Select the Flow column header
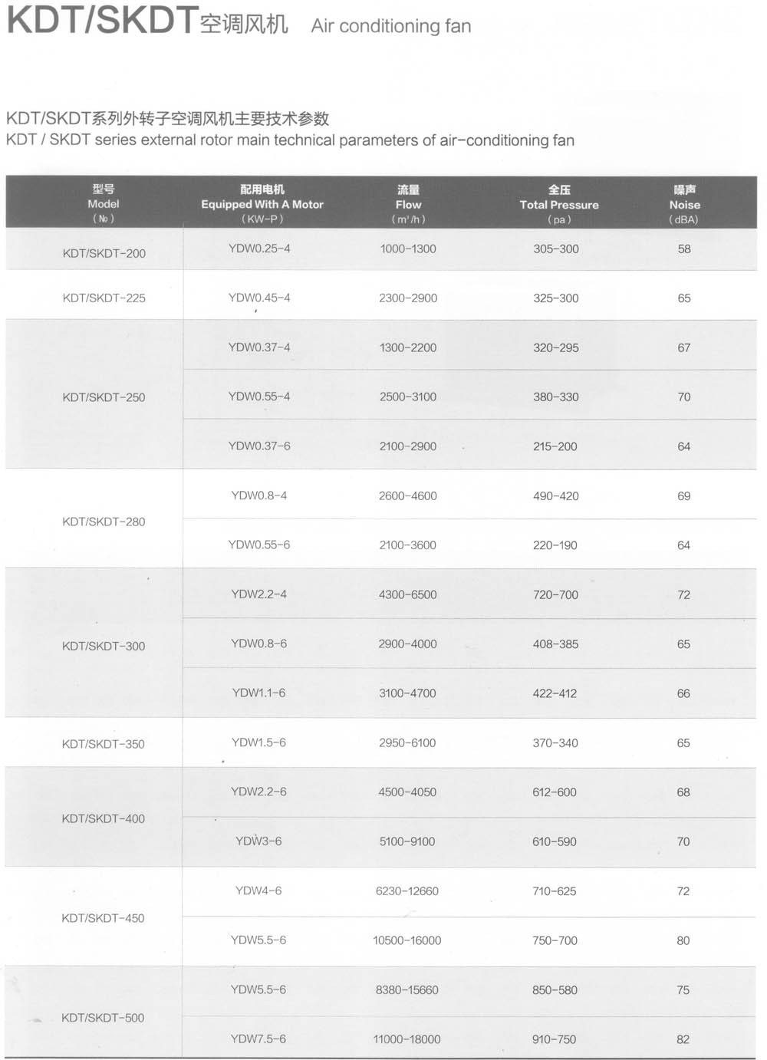This screenshot has height=1060, width=767. point(408,205)
